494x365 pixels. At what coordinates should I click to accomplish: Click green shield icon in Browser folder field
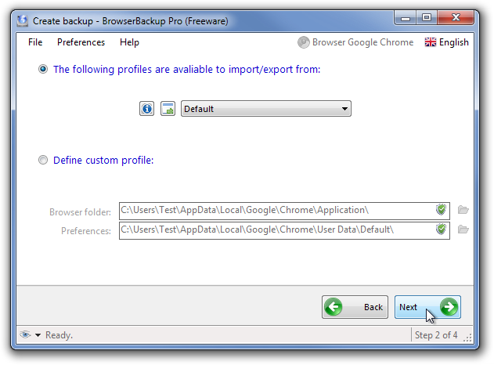(x=442, y=210)
